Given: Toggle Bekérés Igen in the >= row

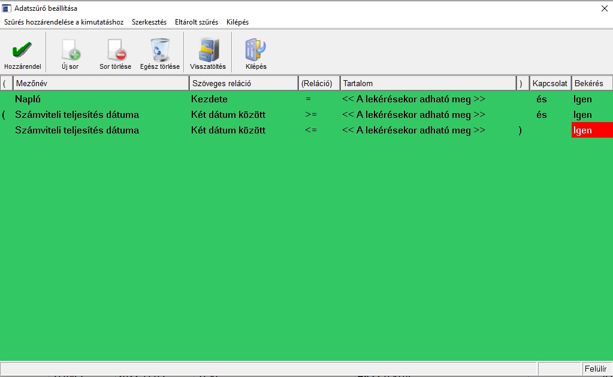Looking at the screenshot, I should click(582, 115).
